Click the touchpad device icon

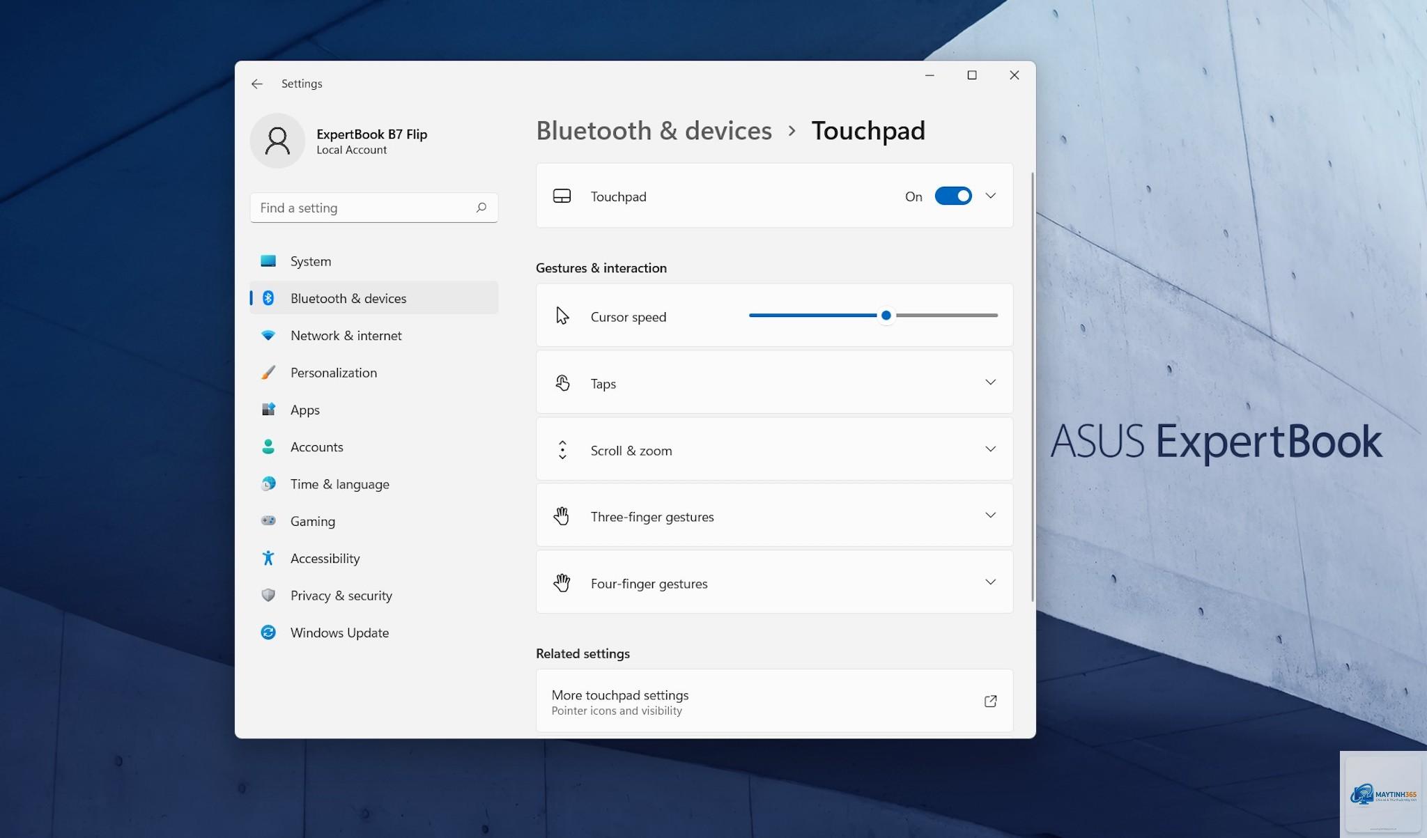point(562,196)
